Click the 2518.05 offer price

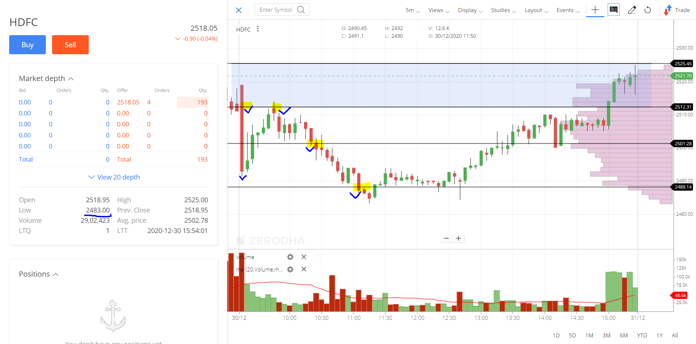[128, 102]
